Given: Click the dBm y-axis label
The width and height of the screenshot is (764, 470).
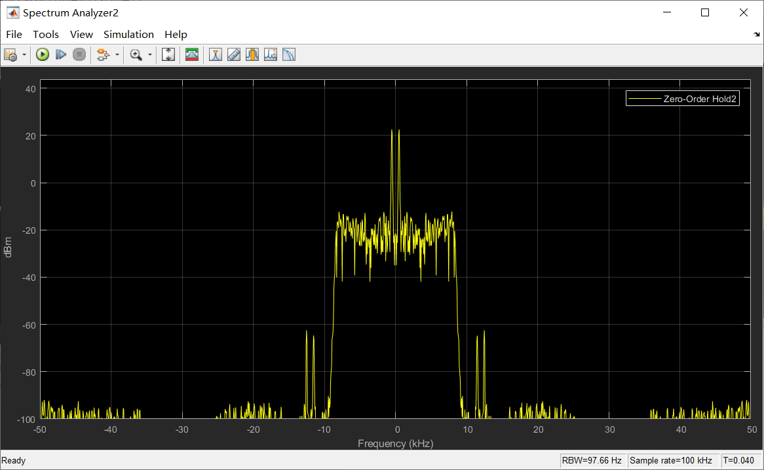Looking at the screenshot, I should pos(8,247).
